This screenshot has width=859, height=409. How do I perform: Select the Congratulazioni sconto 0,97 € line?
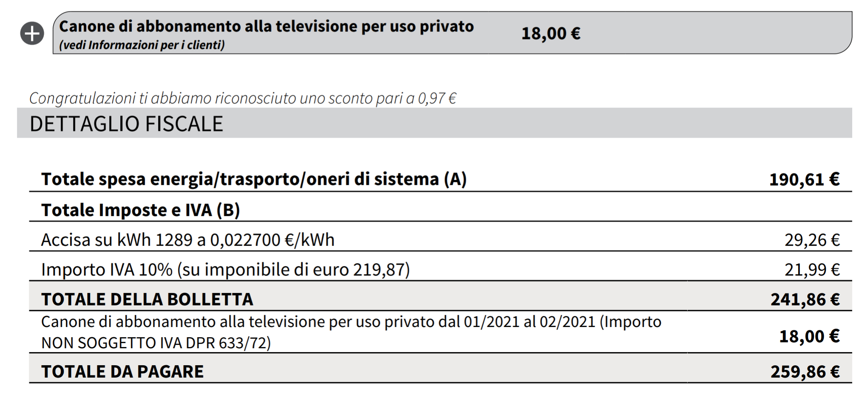point(243,98)
